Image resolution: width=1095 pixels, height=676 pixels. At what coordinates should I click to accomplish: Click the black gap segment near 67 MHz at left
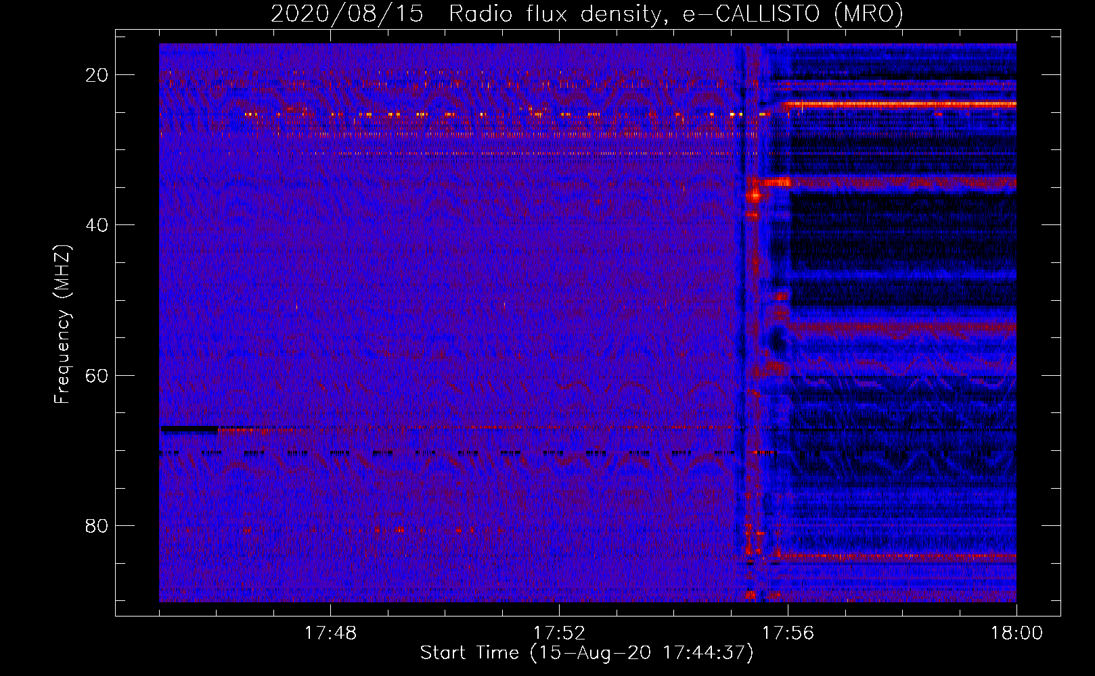coord(189,429)
